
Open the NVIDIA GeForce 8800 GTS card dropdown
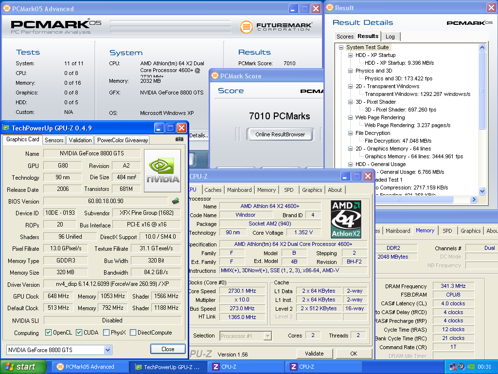click(x=107, y=350)
